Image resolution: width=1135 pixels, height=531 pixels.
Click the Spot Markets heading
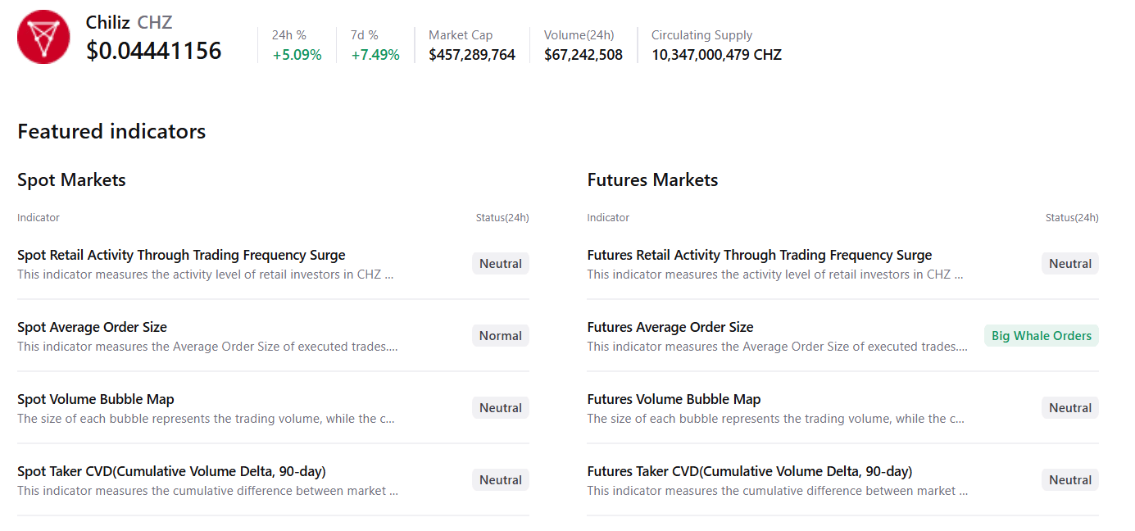71,179
